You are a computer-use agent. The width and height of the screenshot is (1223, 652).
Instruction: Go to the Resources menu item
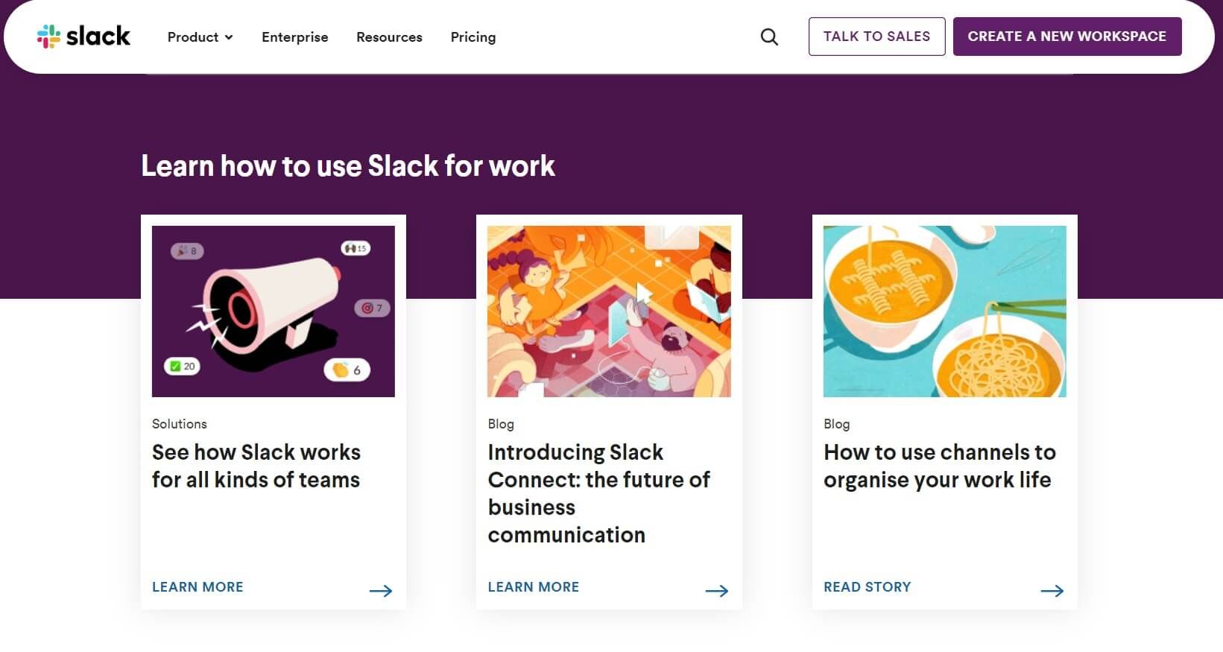point(389,37)
